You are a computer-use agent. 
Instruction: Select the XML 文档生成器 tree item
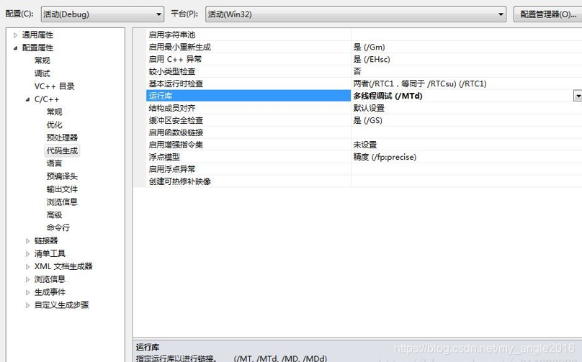[x=63, y=266]
